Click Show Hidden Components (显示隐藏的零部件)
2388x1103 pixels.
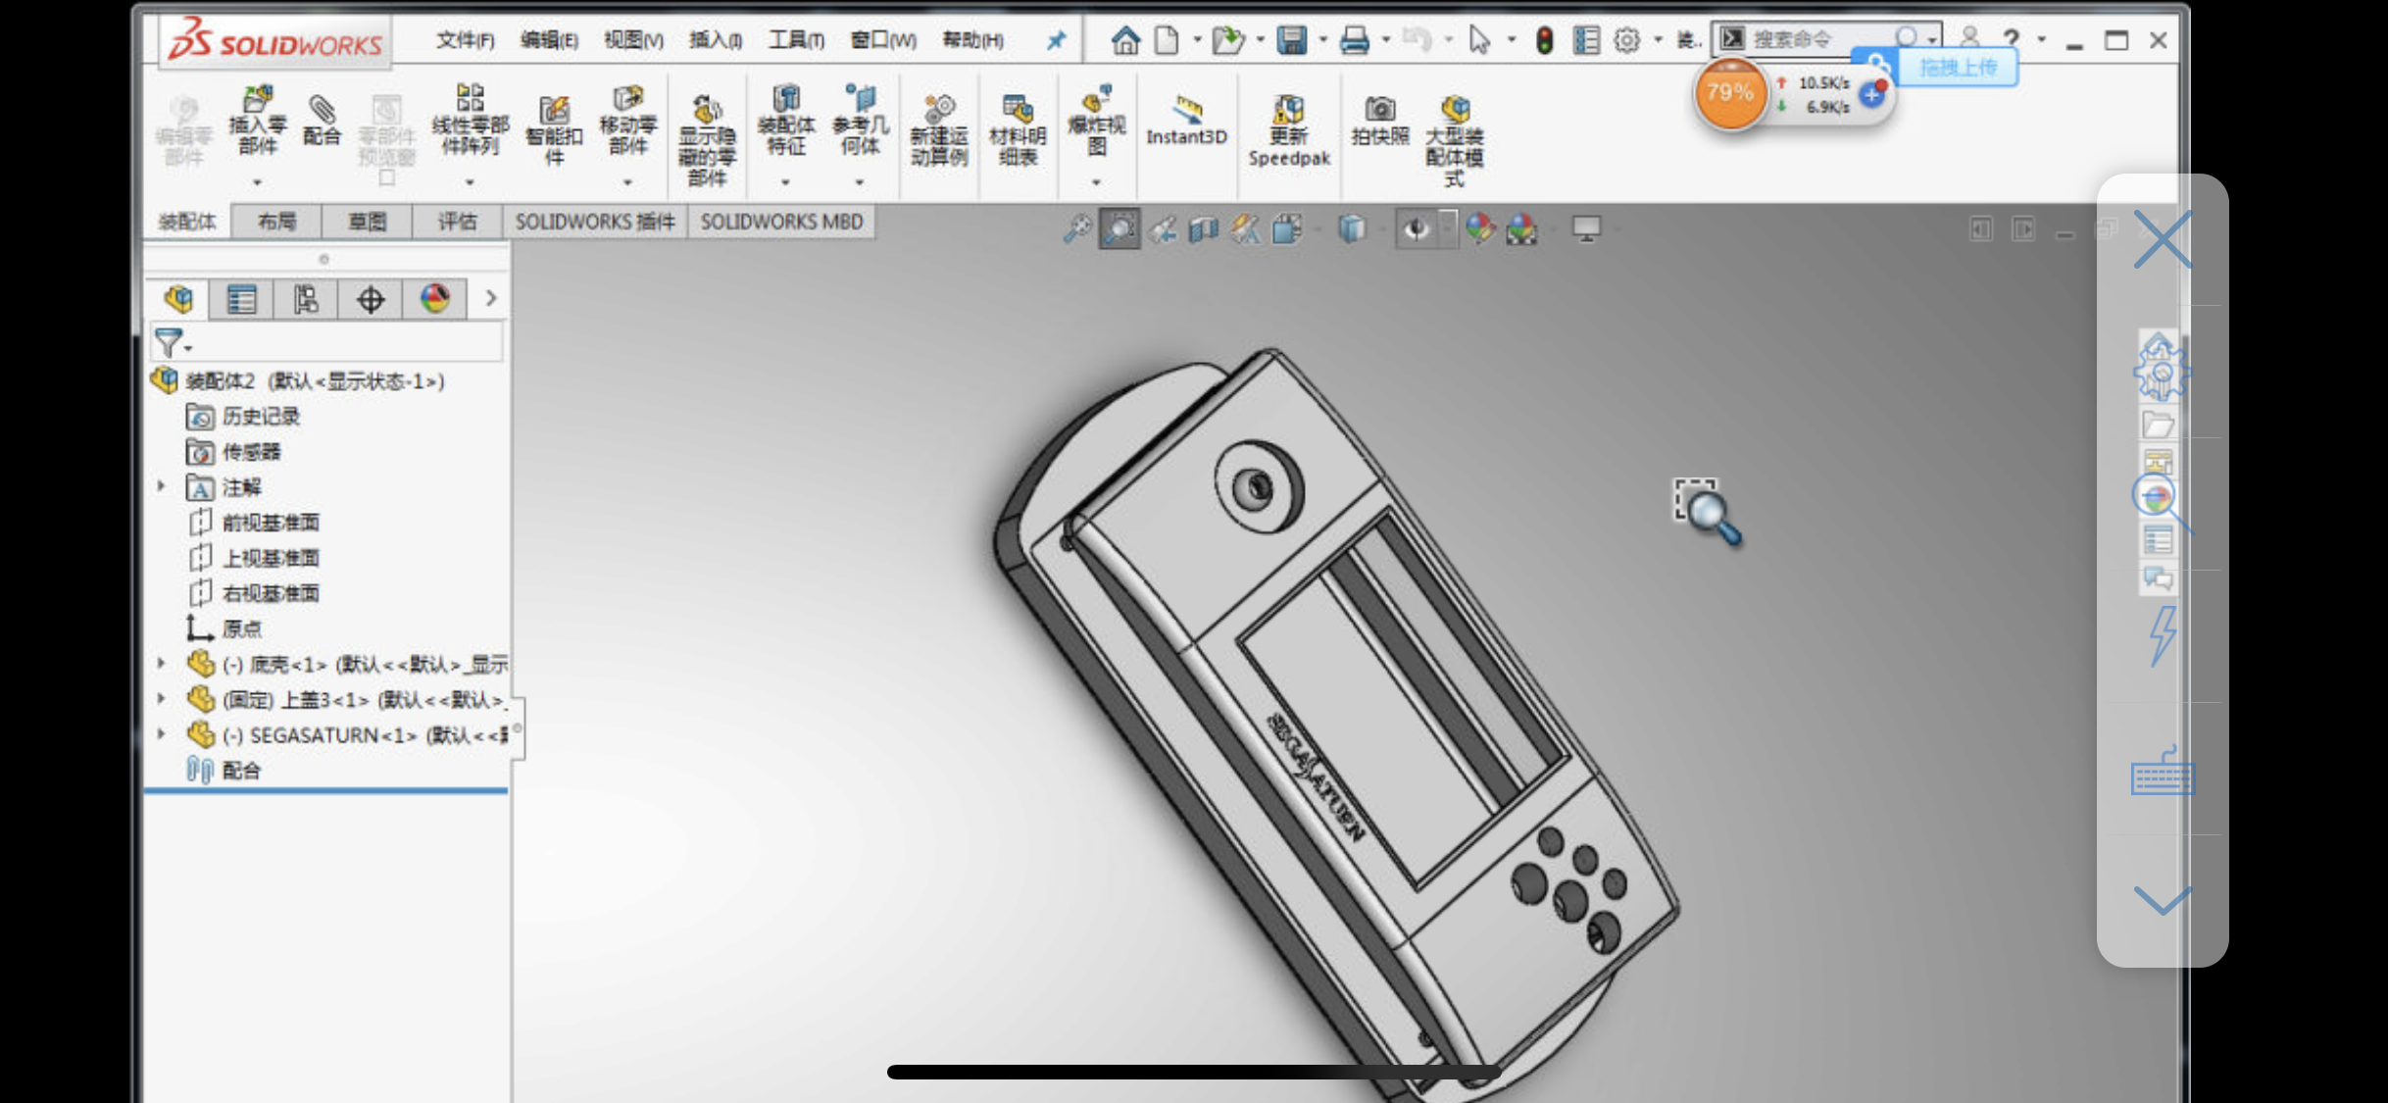tap(707, 140)
